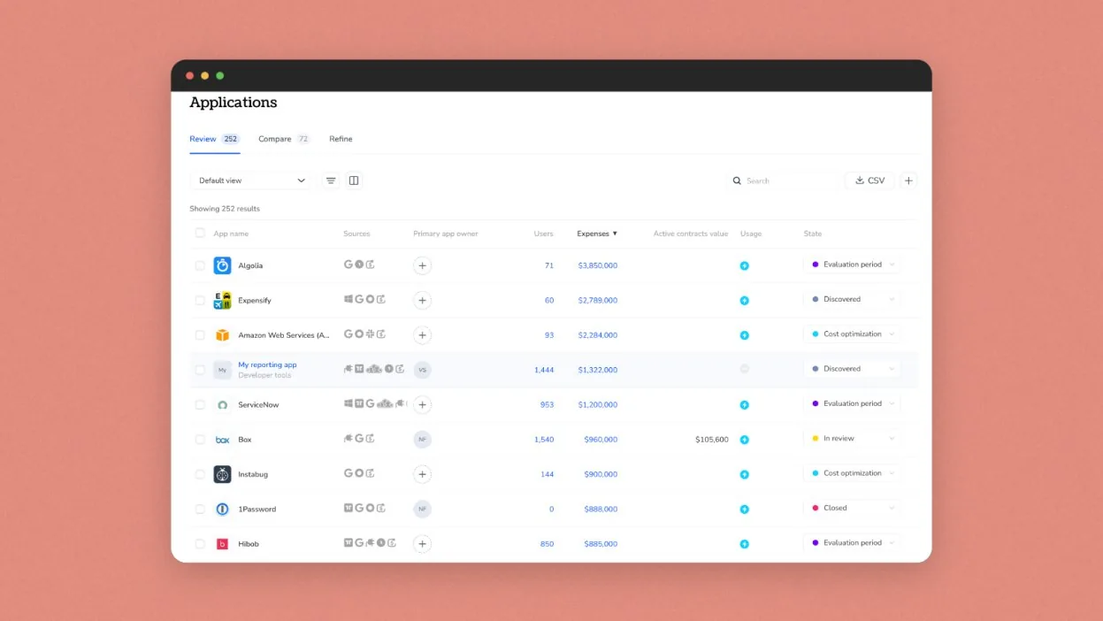The image size is (1103, 621).
Task: Click the ServiceNow app logo
Action: (x=222, y=404)
